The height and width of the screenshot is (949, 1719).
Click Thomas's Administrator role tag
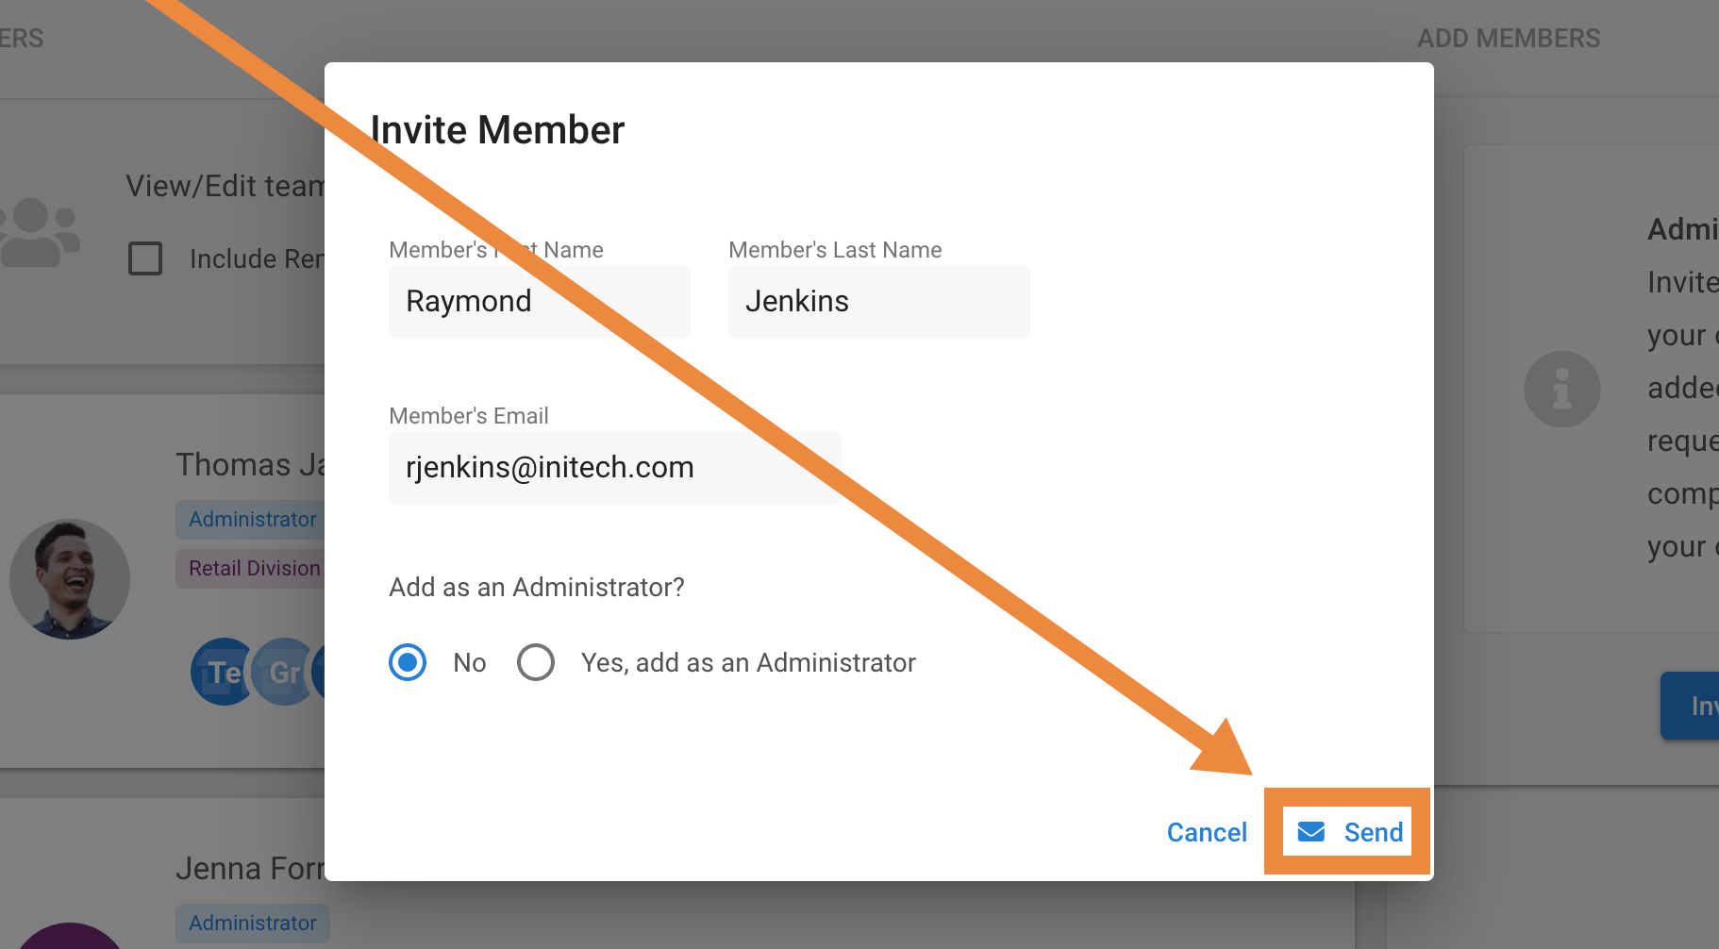pyautogui.click(x=252, y=519)
